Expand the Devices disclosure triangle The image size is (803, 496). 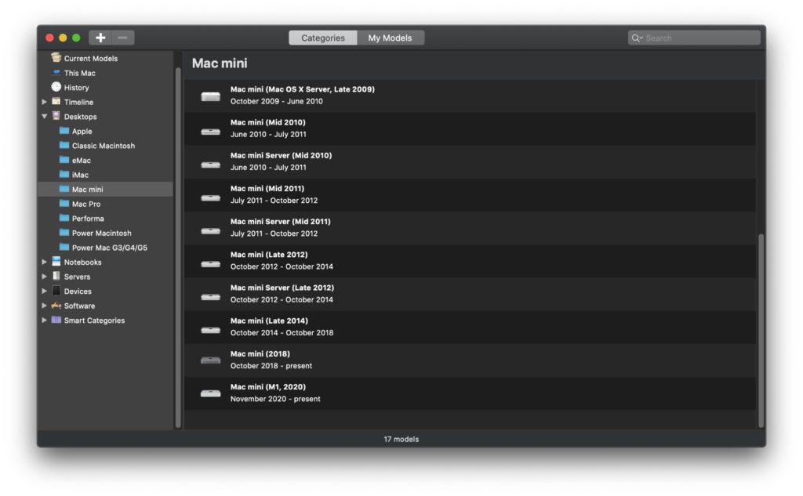(44, 291)
